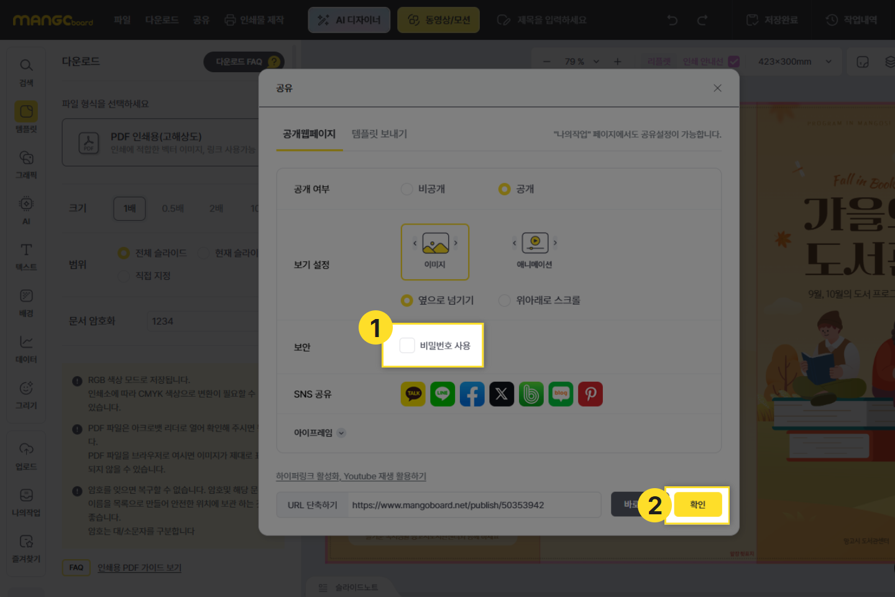Select the 텍스트 text tool
The height and width of the screenshot is (597, 895).
(x=26, y=256)
